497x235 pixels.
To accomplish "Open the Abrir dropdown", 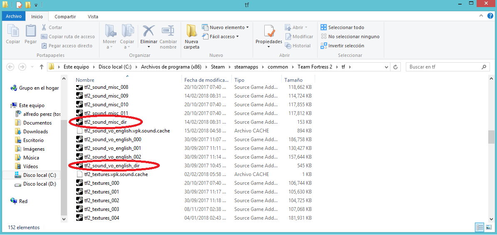I will [306, 27].
